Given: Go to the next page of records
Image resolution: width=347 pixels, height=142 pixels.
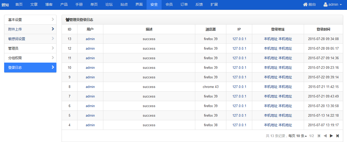Looking at the screenshot, I should point(331,136).
